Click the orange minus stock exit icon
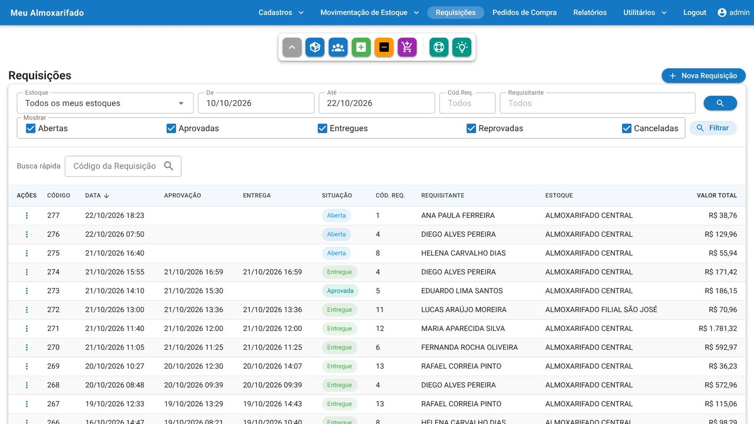 [384, 47]
